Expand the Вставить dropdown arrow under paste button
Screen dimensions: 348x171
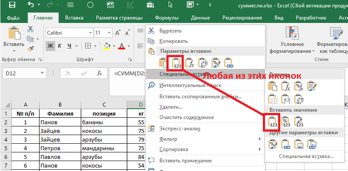(x=14, y=51)
